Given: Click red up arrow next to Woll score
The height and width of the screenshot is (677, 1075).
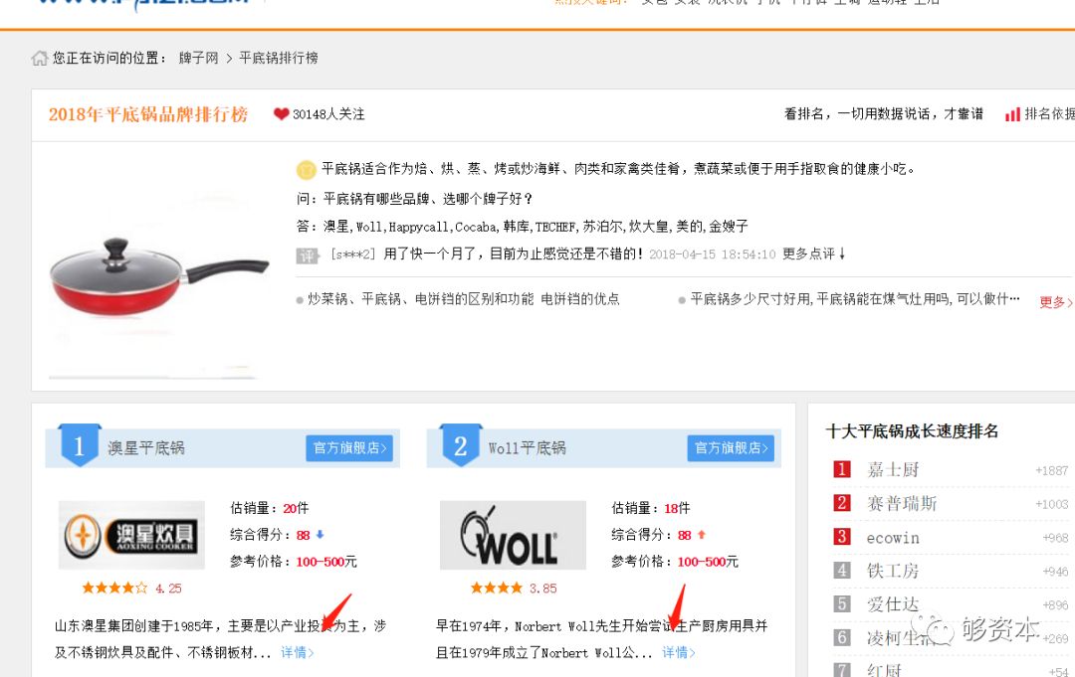Looking at the screenshot, I should (x=702, y=535).
